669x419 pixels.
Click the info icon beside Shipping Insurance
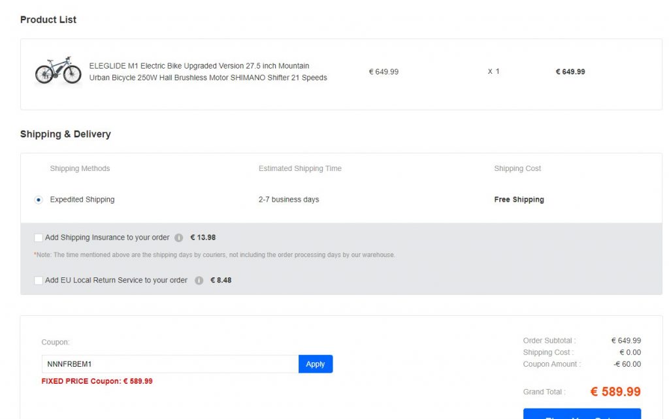point(179,238)
